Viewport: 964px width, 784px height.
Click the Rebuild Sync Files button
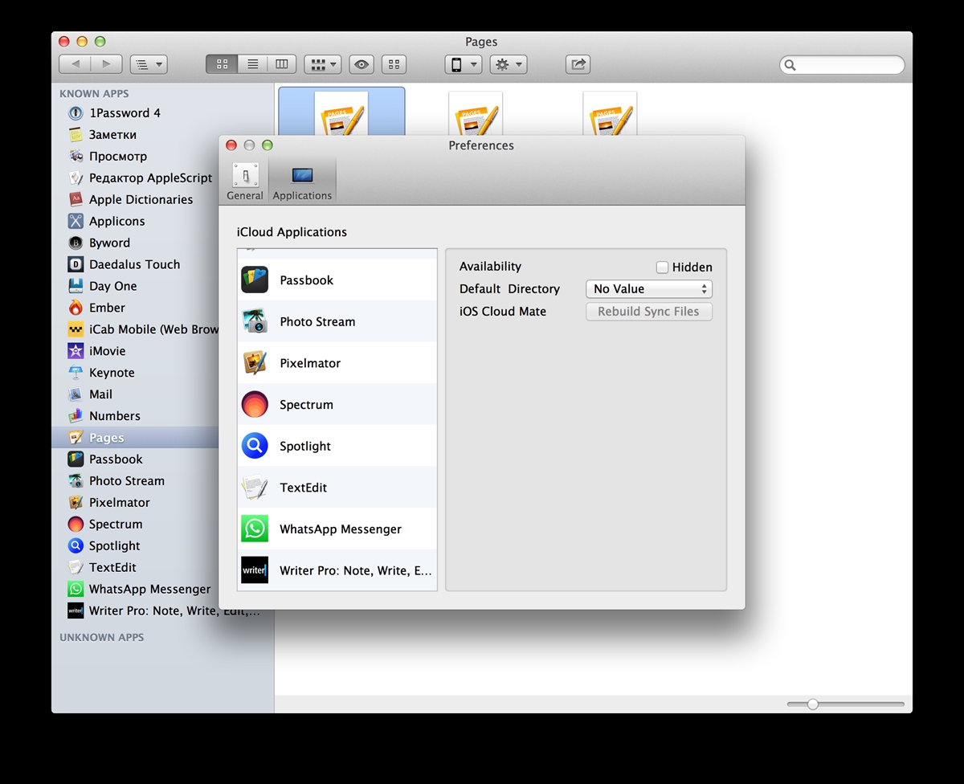pos(649,312)
